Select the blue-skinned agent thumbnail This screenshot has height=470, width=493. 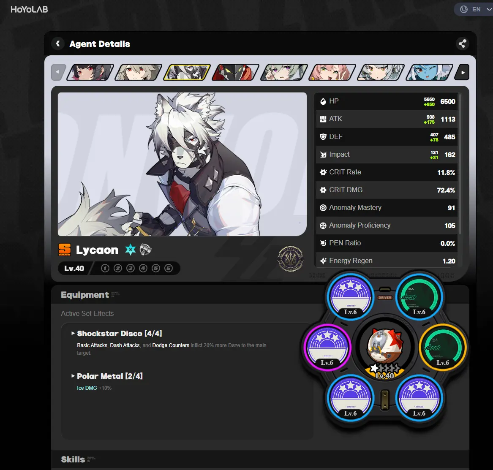430,72
